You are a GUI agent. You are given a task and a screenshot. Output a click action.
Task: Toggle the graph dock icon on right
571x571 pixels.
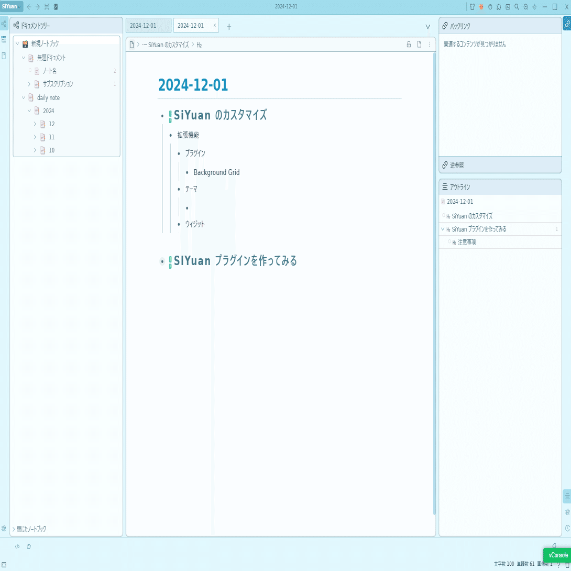point(567,512)
